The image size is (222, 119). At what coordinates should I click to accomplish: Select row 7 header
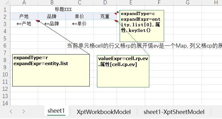[5, 53]
